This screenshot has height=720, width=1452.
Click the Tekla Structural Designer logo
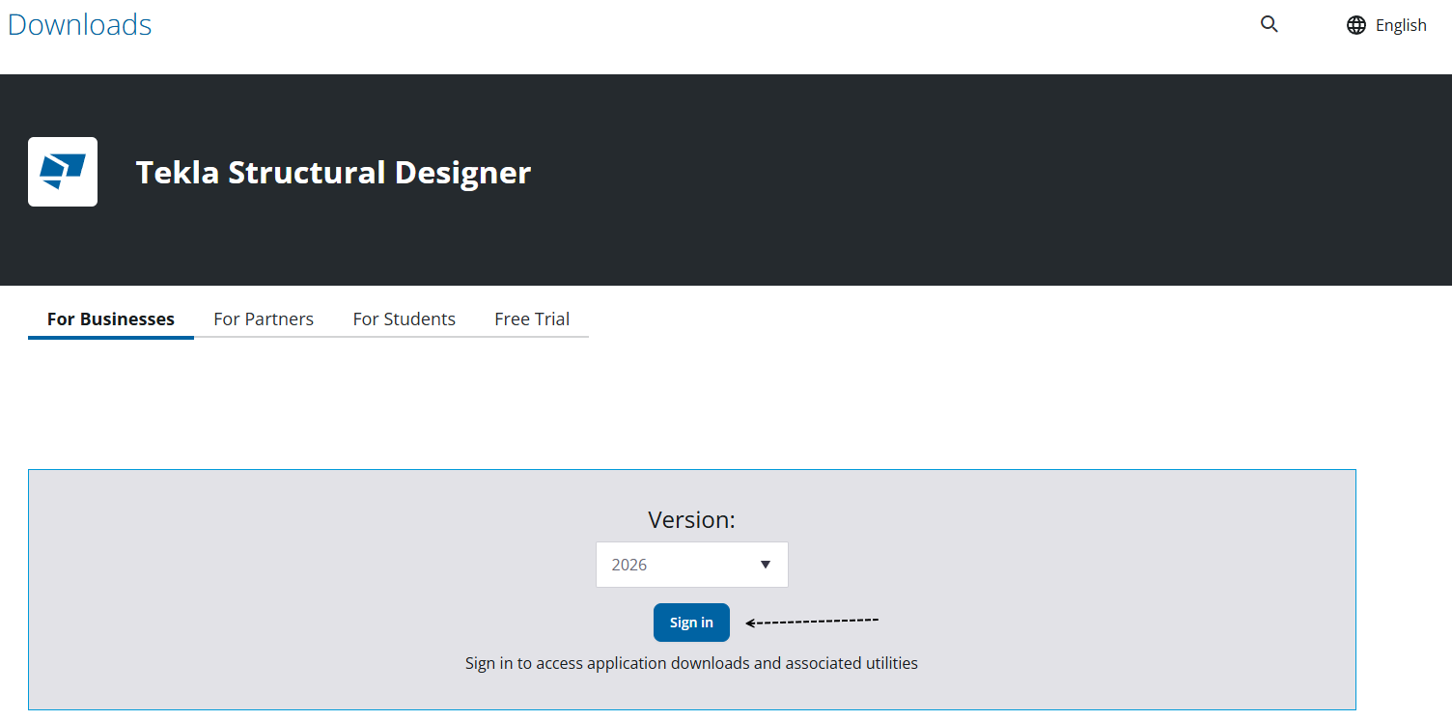click(x=63, y=172)
